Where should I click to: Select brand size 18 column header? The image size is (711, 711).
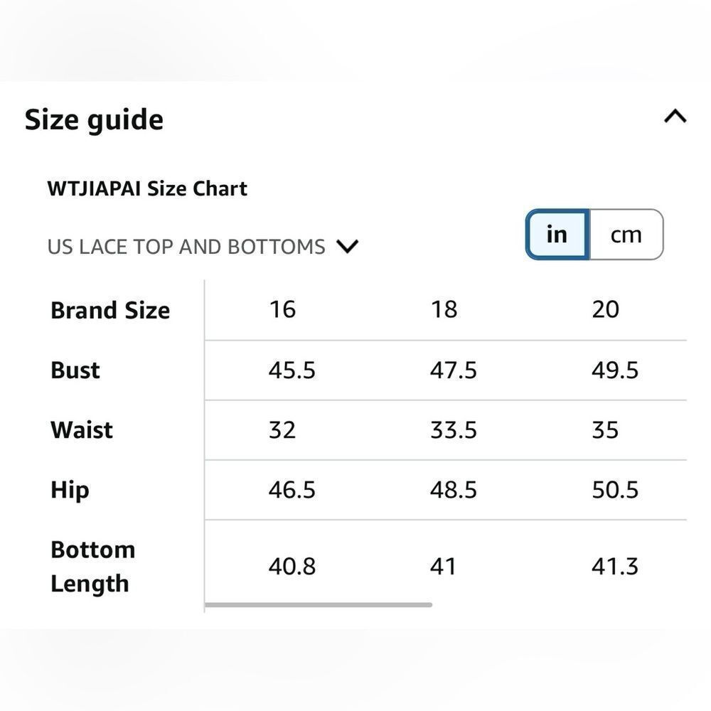(444, 310)
